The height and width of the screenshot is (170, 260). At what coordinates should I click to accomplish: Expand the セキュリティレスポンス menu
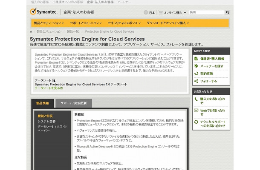(x=124, y=23)
